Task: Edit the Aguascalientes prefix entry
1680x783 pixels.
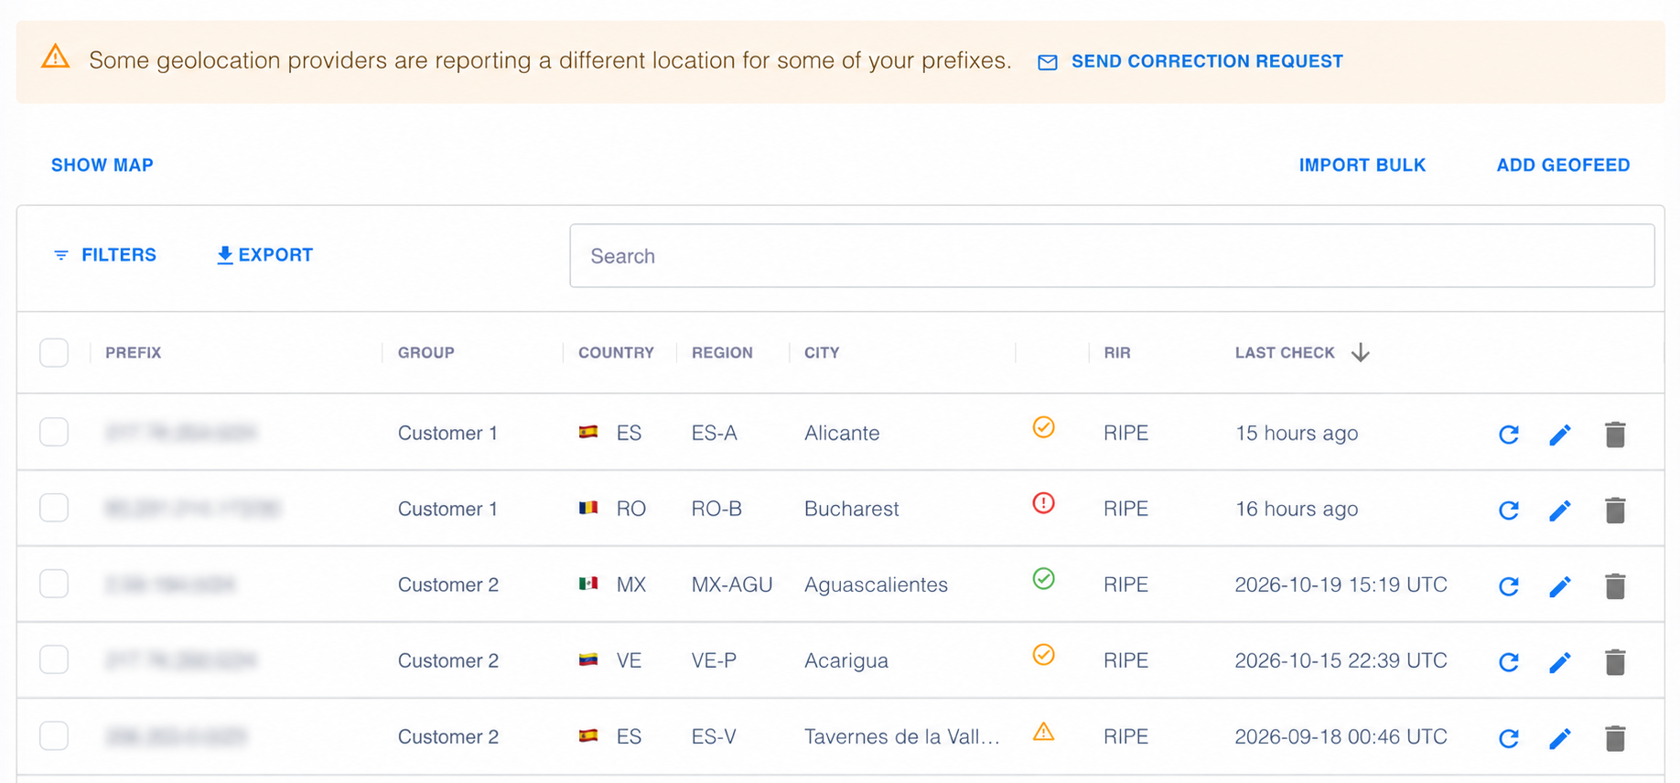Action: [1560, 586]
